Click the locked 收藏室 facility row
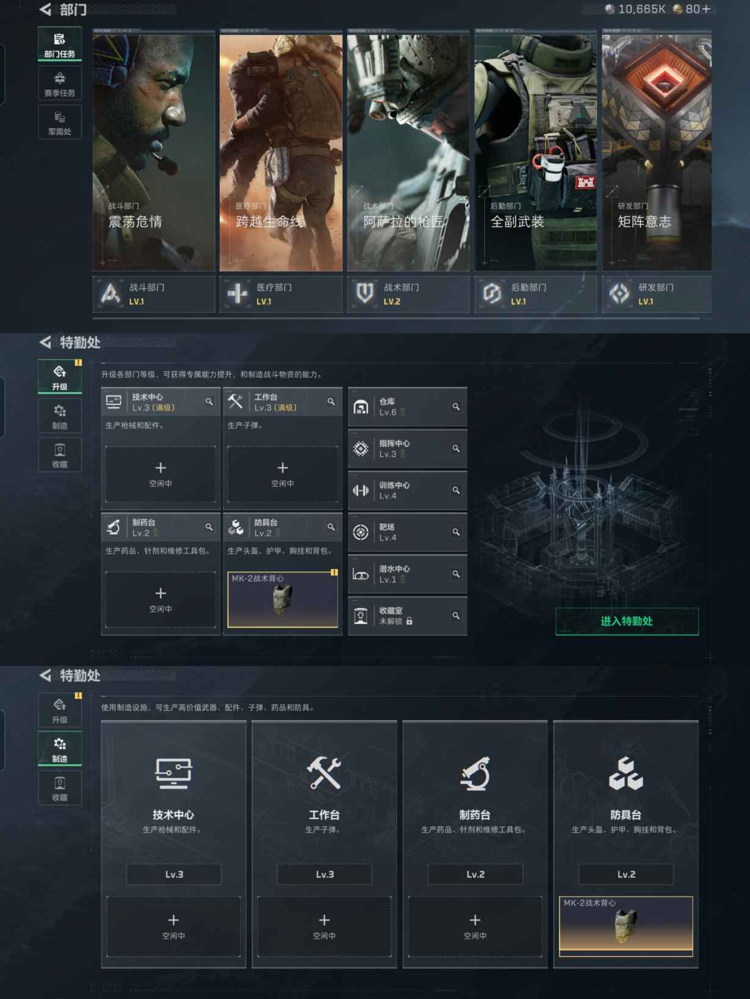750x999 pixels. pyautogui.click(x=407, y=616)
